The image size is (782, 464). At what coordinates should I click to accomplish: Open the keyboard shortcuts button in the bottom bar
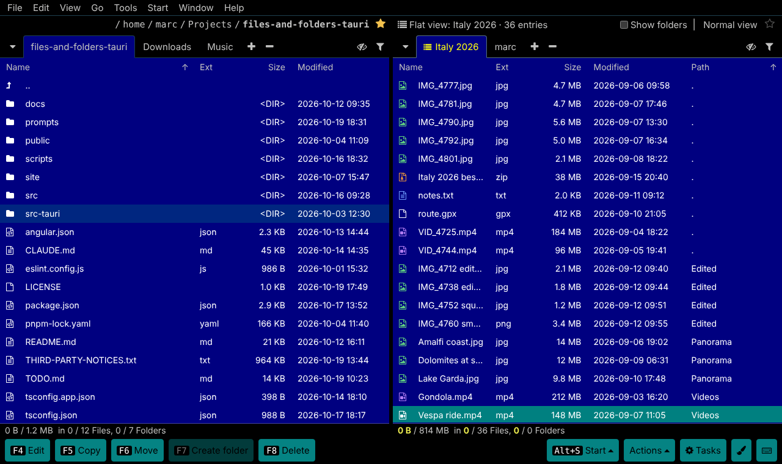(766, 451)
